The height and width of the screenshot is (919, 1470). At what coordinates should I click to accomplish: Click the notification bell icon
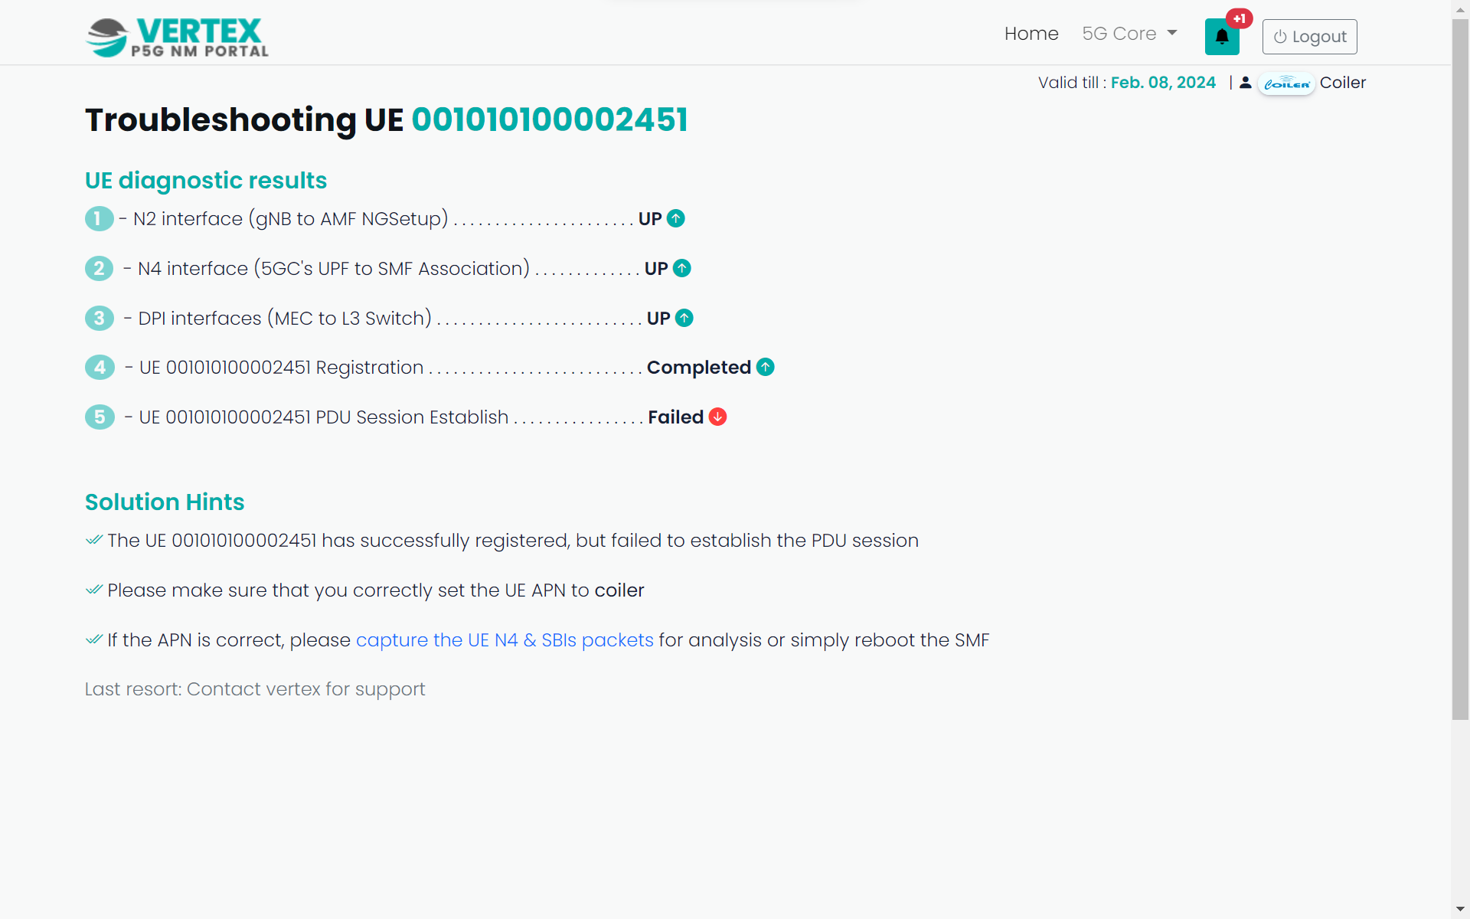tap(1221, 37)
